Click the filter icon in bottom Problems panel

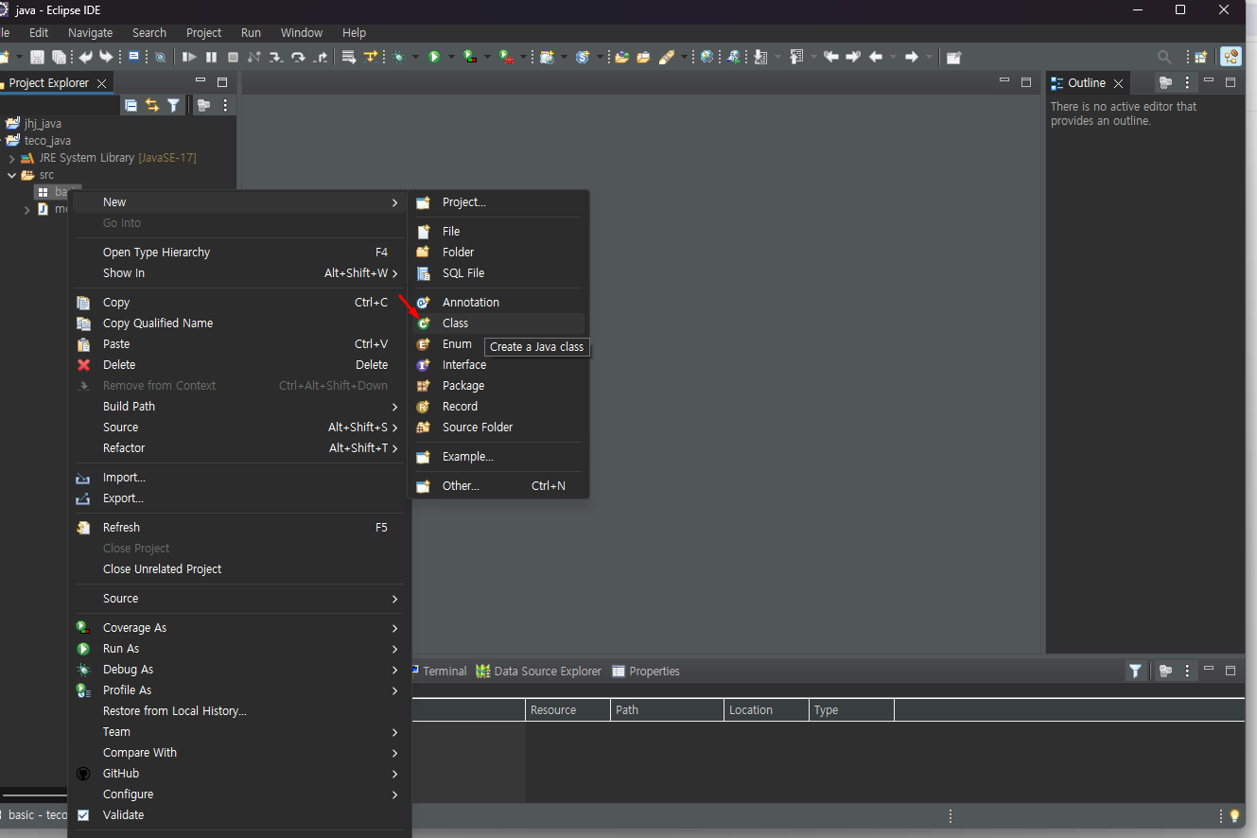[x=1135, y=671]
